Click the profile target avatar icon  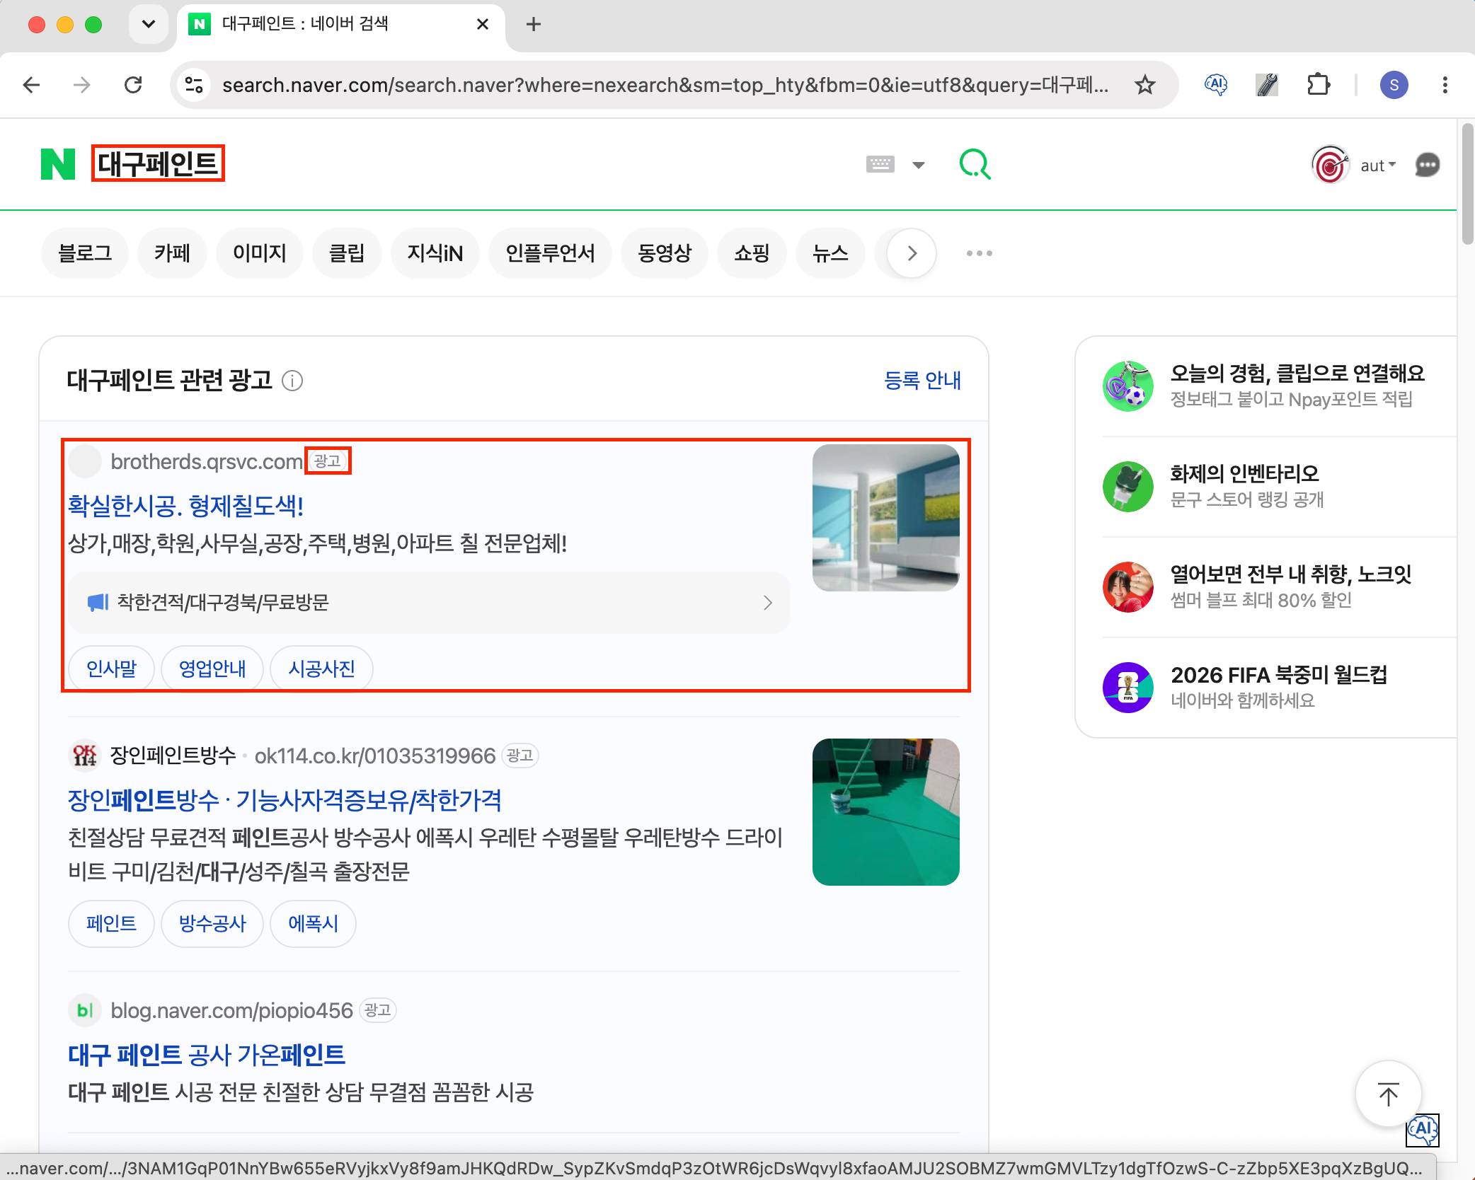coord(1330,165)
